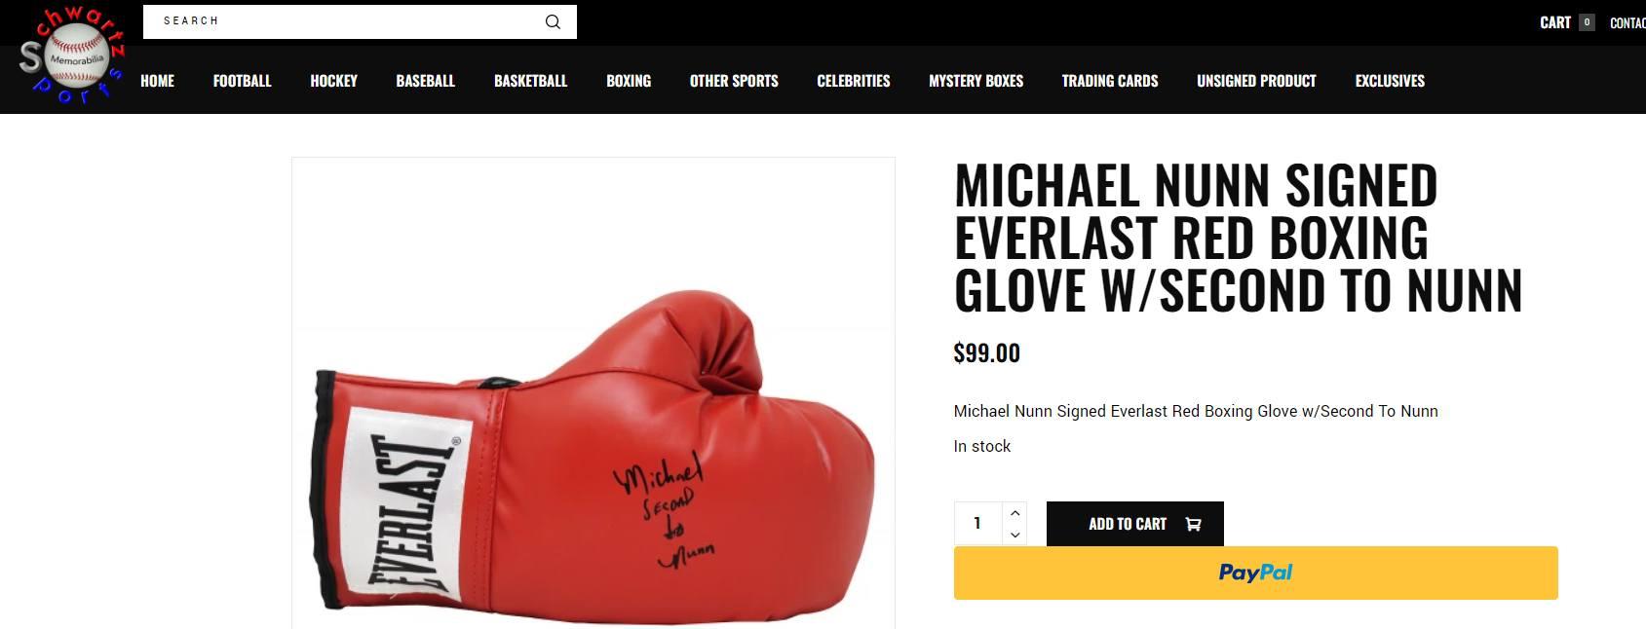Decrease quantity with the down arrow
Screen dimensions: 1646x629
[x=1014, y=535]
